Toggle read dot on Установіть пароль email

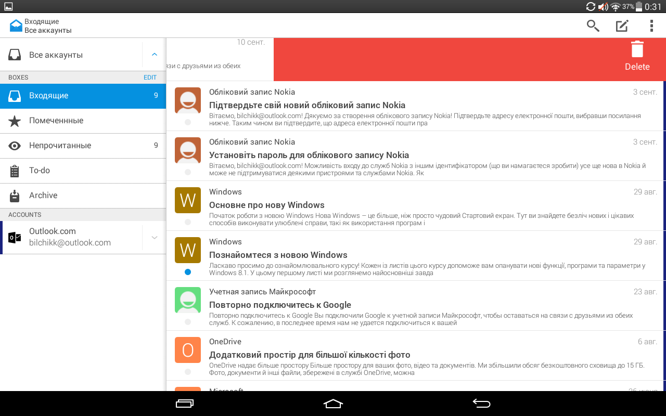point(188,172)
